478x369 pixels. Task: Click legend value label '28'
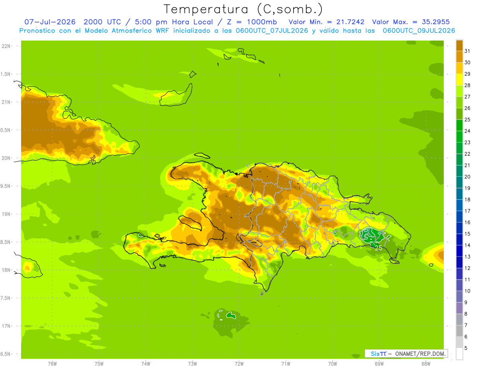tap(467, 85)
